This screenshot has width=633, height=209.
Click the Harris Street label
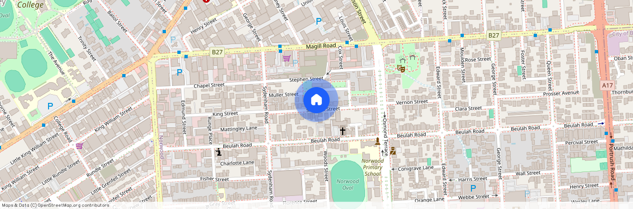coord(473,179)
